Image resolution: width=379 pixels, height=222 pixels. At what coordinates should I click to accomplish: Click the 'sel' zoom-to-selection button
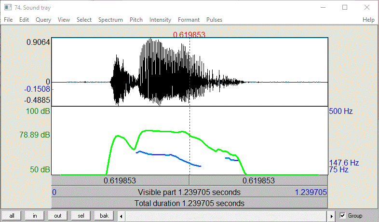click(81, 216)
